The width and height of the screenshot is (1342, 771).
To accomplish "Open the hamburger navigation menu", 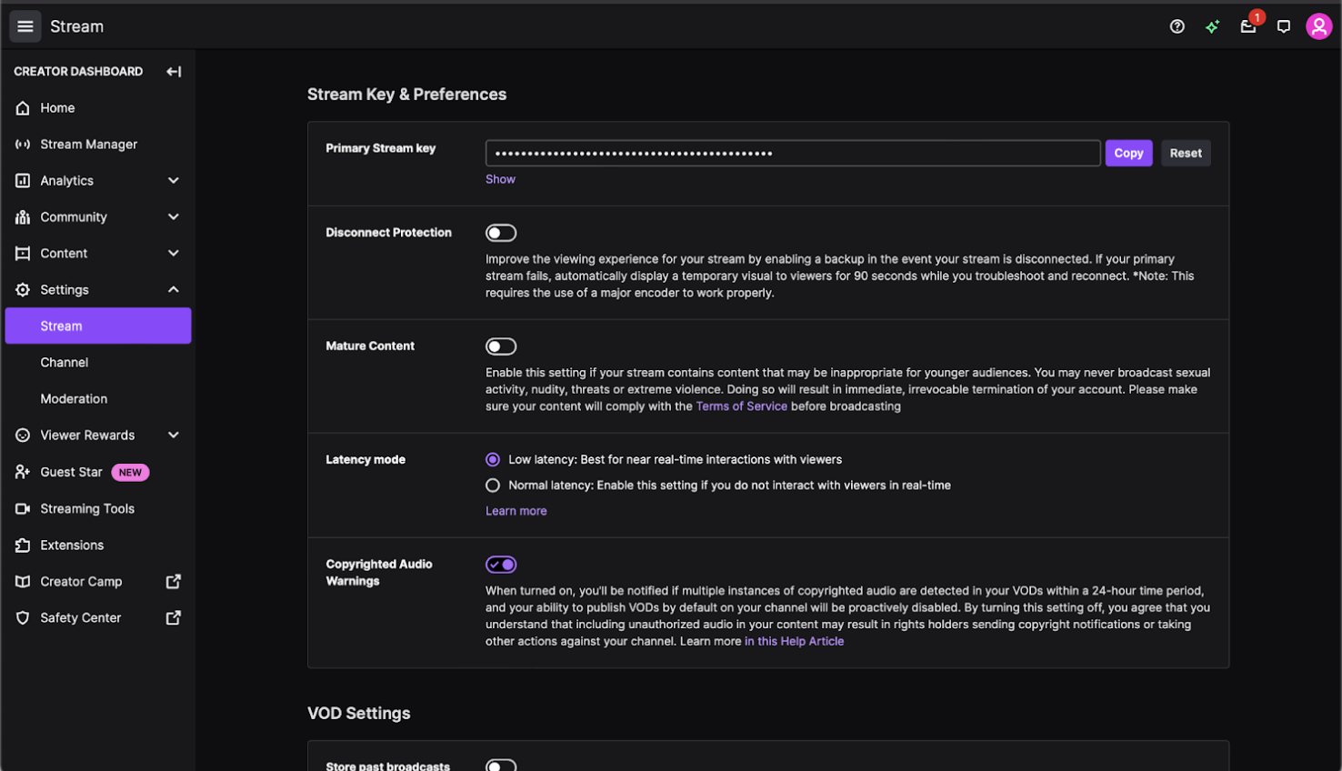I will [25, 26].
